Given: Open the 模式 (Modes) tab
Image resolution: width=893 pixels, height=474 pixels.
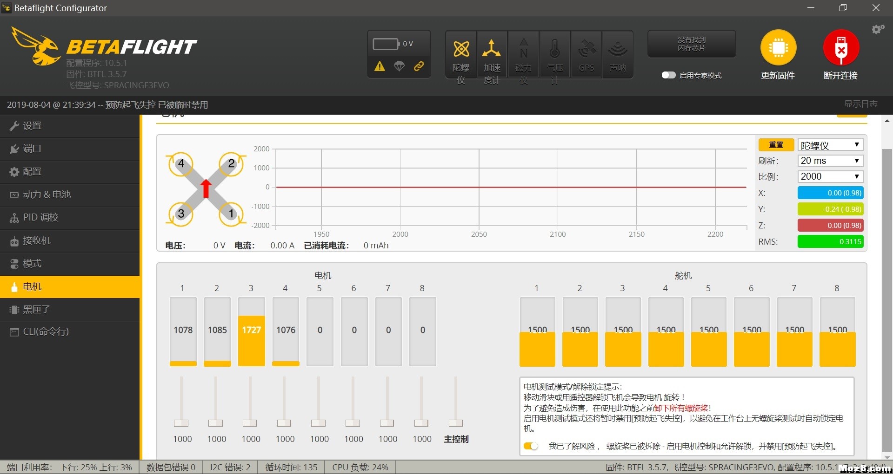Looking at the screenshot, I should coord(70,264).
